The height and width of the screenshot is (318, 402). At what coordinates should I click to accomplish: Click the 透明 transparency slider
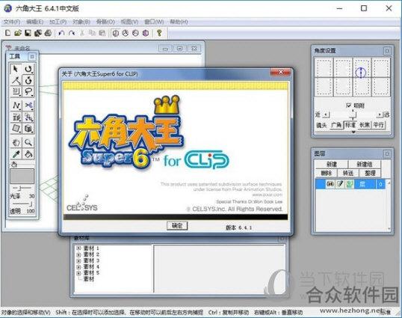[x=22, y=204]
